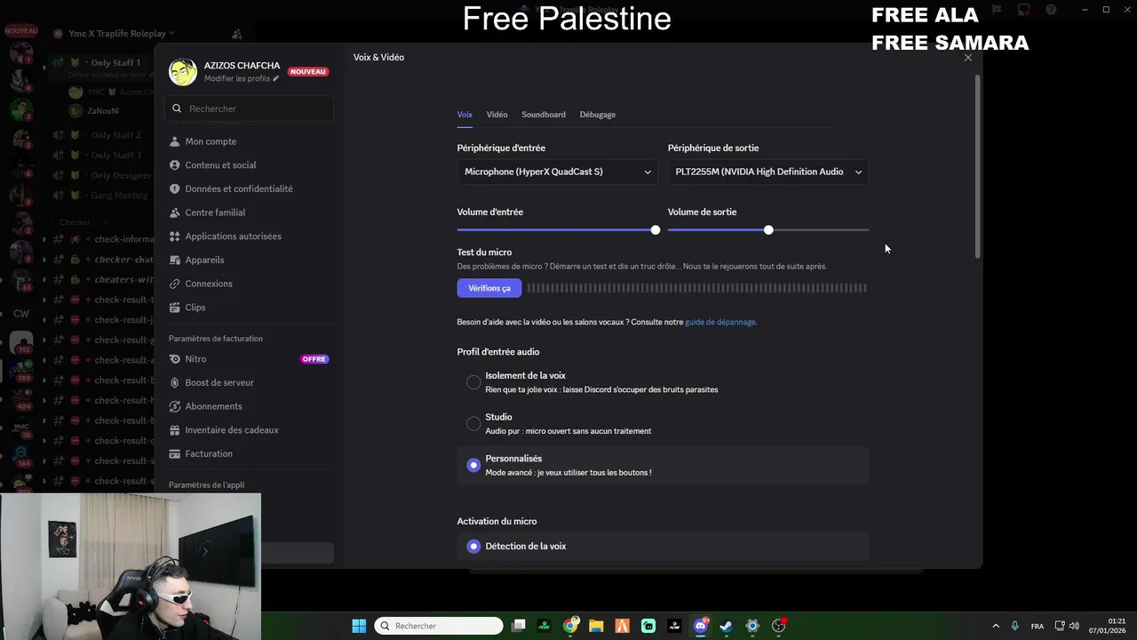Show hidden icons in system tray
The image size is (1137, 640).
(995, 626)
